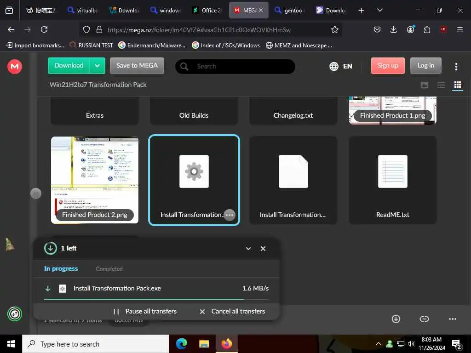Click the download icon in bottom selection bar
The width and height of the screenshot is (471, 353).
(x=396, y=319)
